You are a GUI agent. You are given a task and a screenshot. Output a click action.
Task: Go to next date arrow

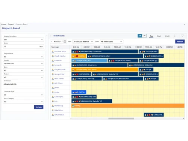[x=63, y=41]
